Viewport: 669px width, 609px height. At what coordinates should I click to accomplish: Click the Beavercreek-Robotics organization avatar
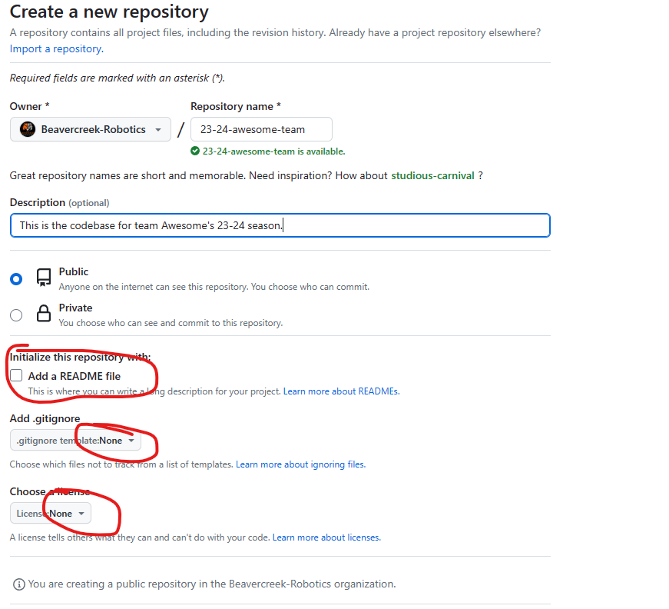tap(28, 129)
